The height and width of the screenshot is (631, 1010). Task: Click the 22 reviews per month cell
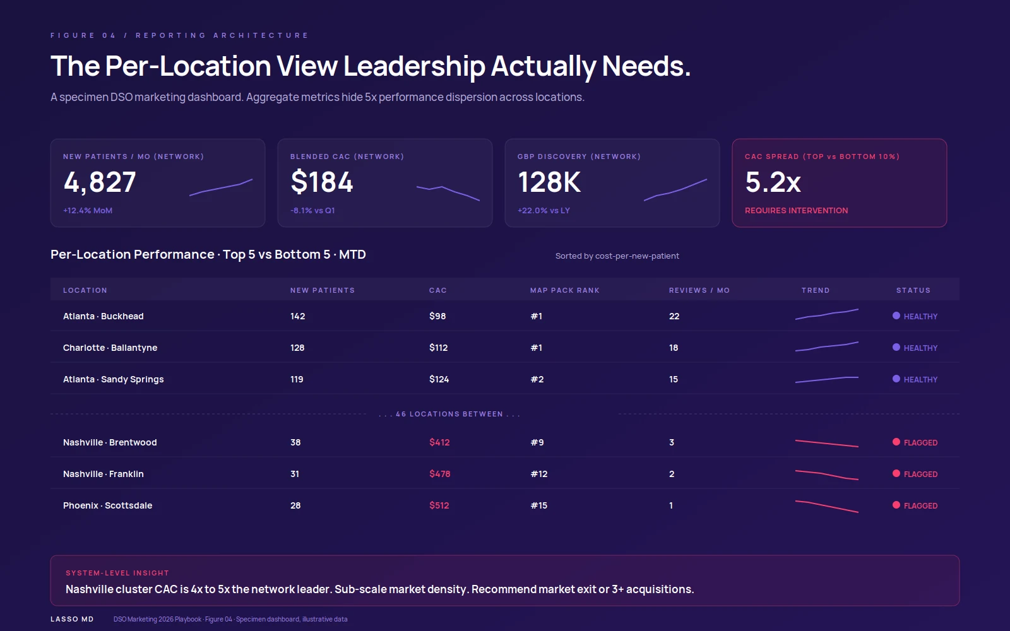pos(674,316)
